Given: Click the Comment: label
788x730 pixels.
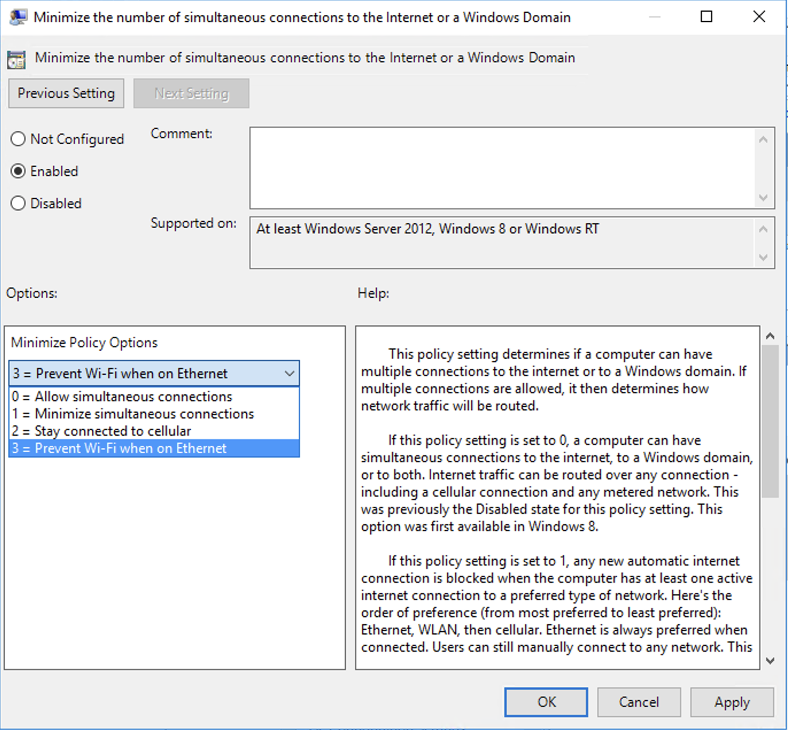Looking at the screenshot, I should pos(181,133).
